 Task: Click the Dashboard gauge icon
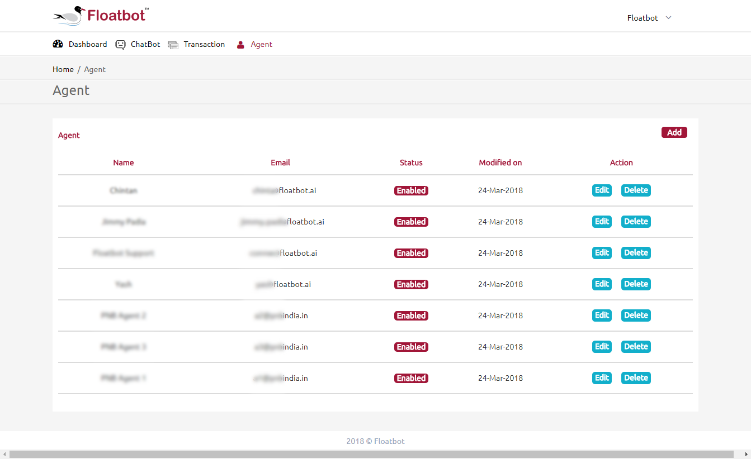(x=58, y=44)
